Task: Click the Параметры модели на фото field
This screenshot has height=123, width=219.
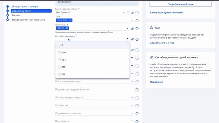Action: (x=95, y=90)
